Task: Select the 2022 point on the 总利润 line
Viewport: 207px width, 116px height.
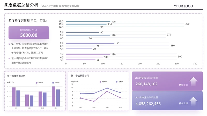Action: [81, 94]
